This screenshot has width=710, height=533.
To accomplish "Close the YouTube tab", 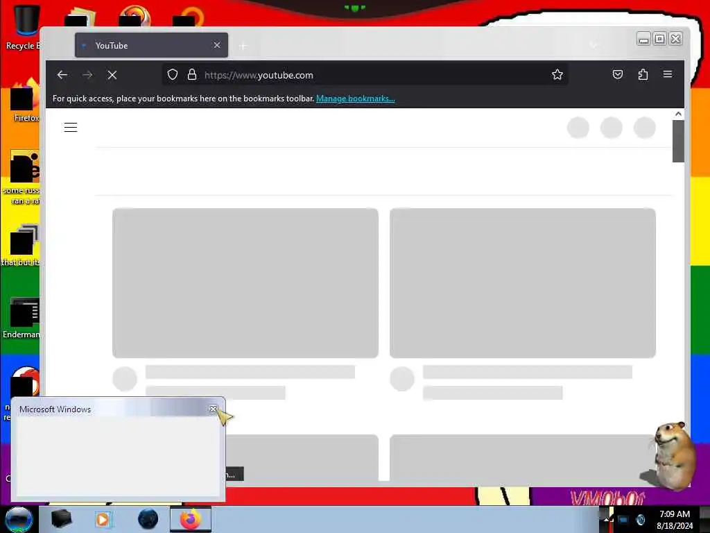I will coord(217,45).
